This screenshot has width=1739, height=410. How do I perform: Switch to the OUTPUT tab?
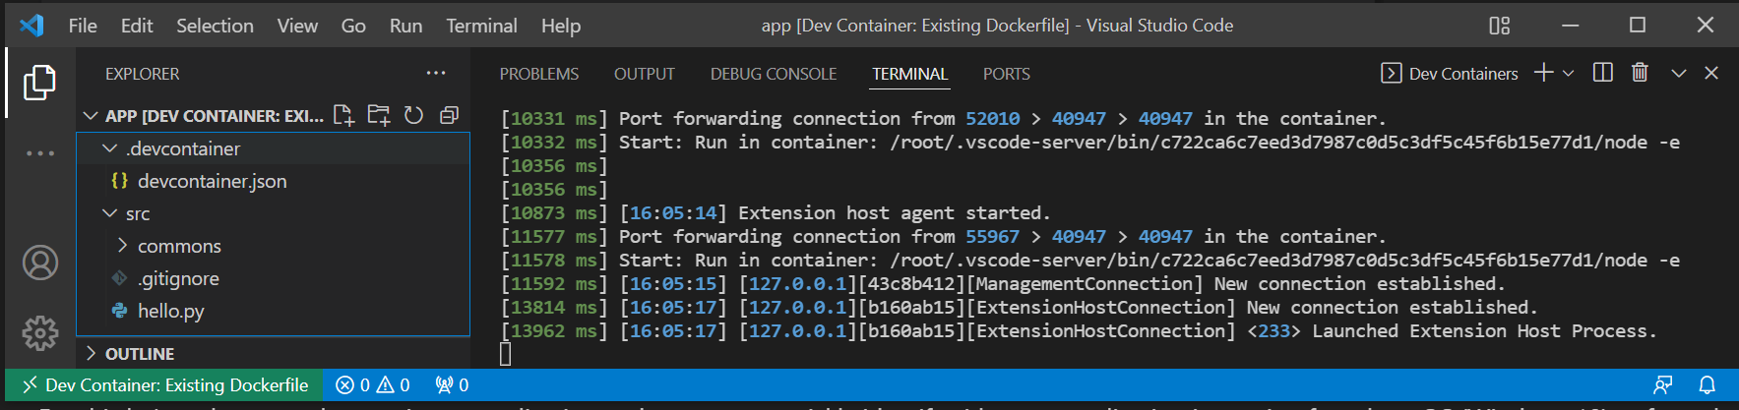645,74
